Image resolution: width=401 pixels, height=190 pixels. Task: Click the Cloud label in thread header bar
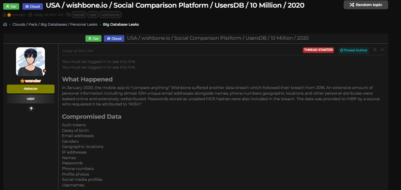[x=114, y=38]
